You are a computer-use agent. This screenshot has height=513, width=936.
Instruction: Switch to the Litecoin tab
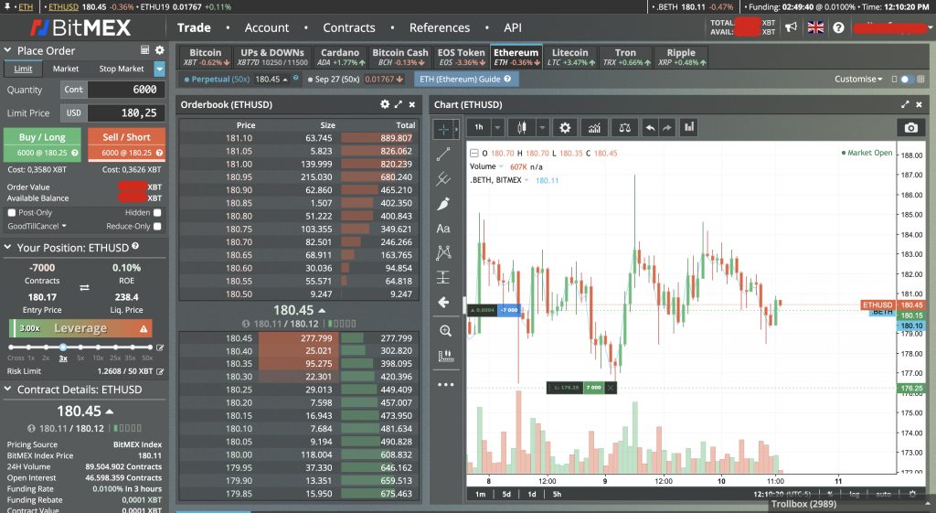coord(570,58)
